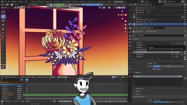187x105 pixels.
Task: Click the Zoom view magnifier icon
Action: [x=125, y=21]
